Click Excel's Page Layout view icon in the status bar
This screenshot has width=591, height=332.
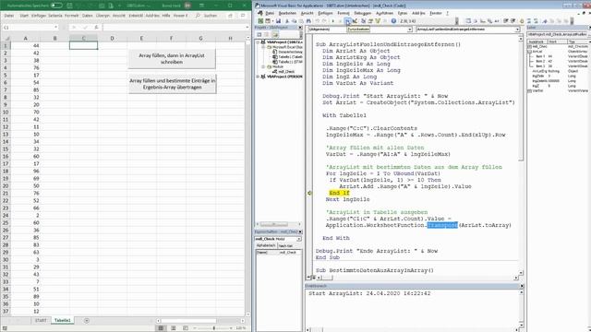tap(174, 328)
